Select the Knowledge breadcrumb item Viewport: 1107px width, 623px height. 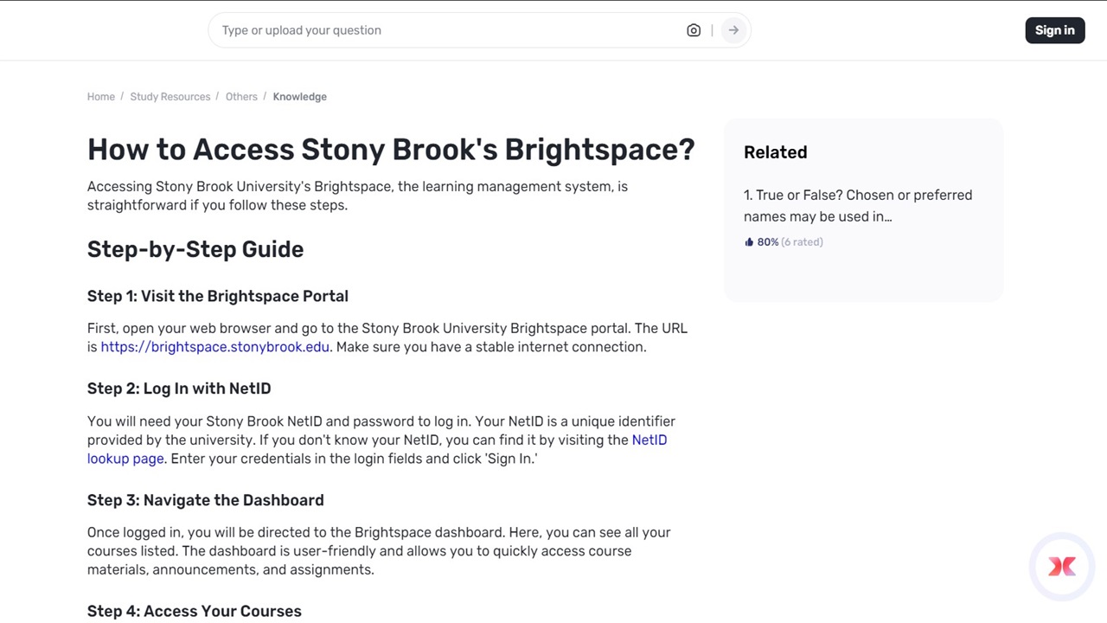tap(299, 96)
